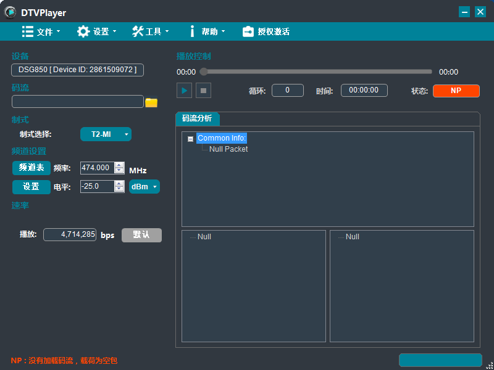Open the 设置 gear menu
The width and height of the screenshot is (494, 370).
[96, 31]
